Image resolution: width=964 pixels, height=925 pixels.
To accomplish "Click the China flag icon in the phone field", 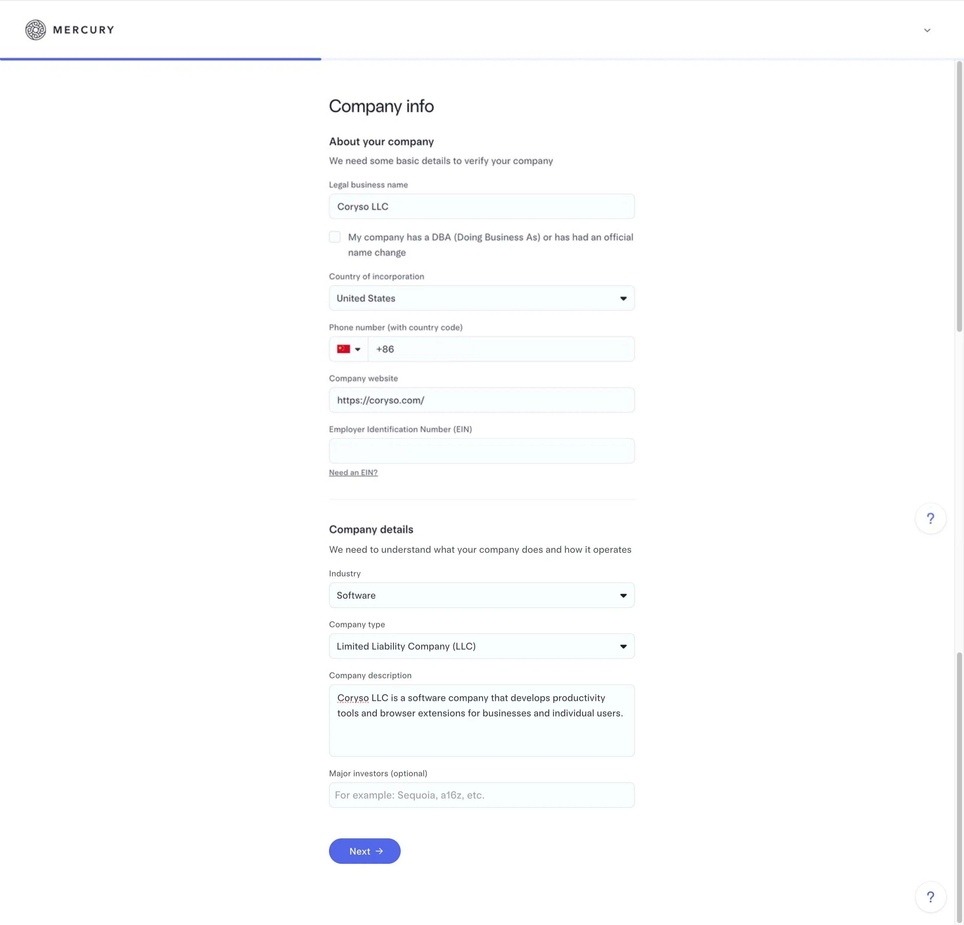I will click(343, 349).
